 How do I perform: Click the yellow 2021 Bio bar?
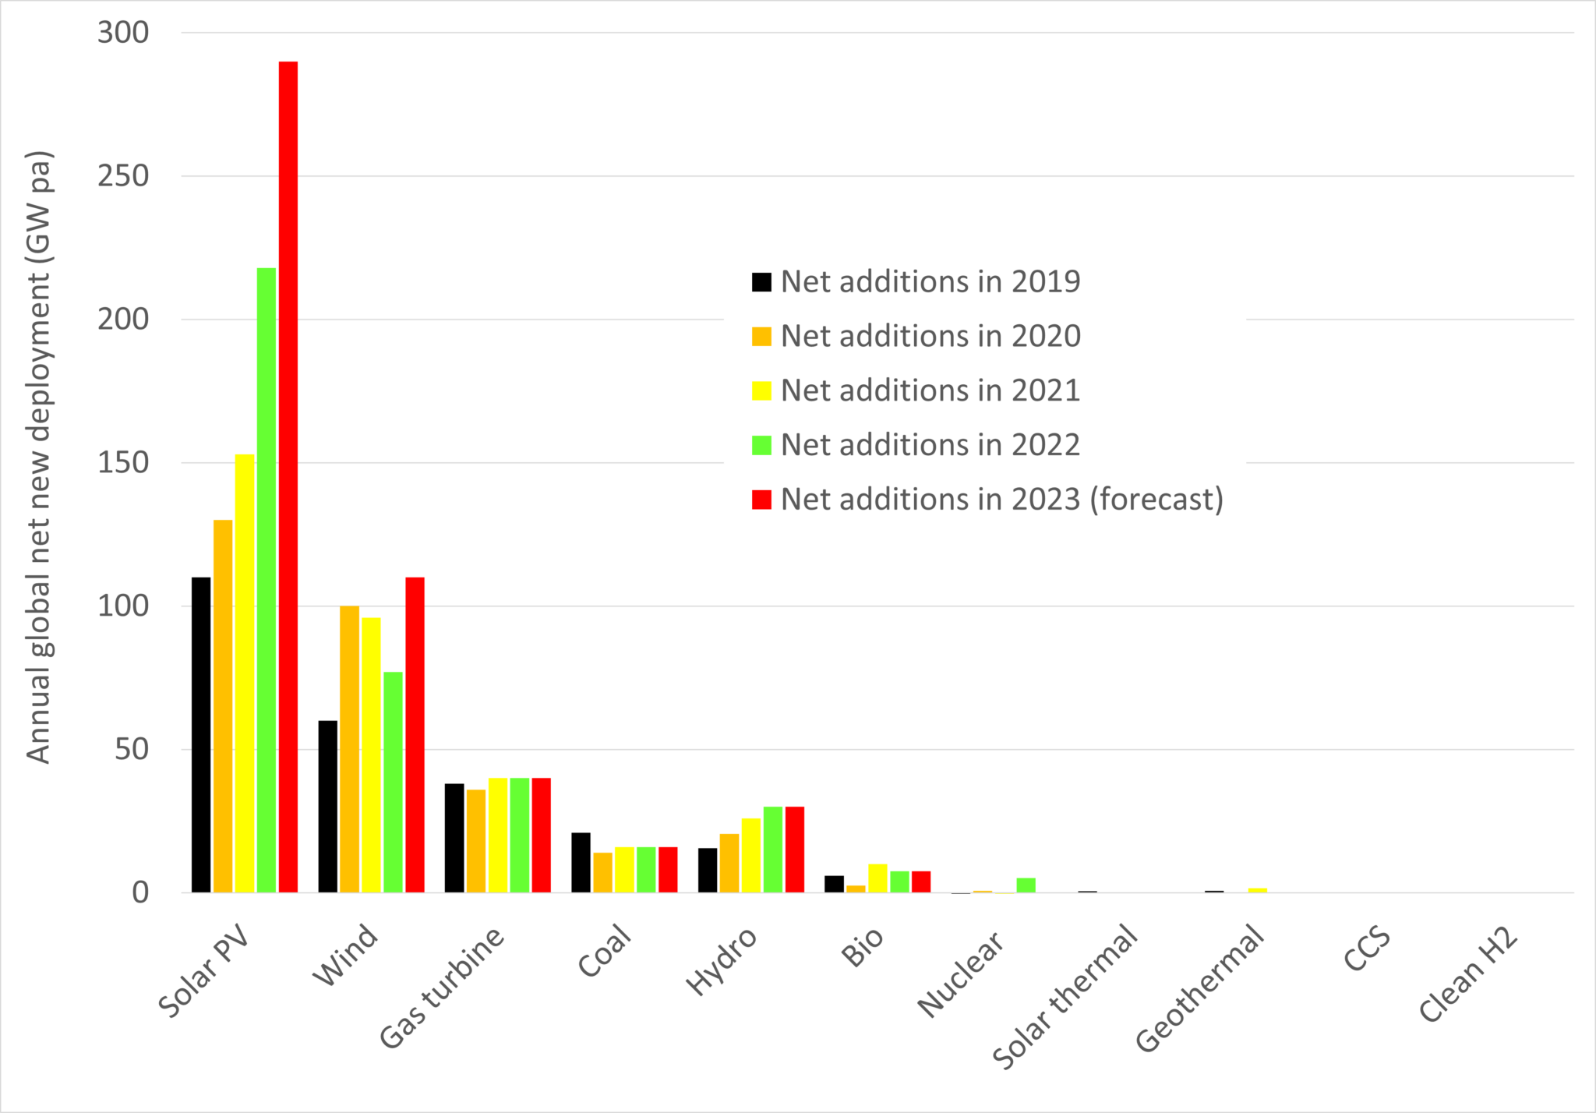[877, 878]
